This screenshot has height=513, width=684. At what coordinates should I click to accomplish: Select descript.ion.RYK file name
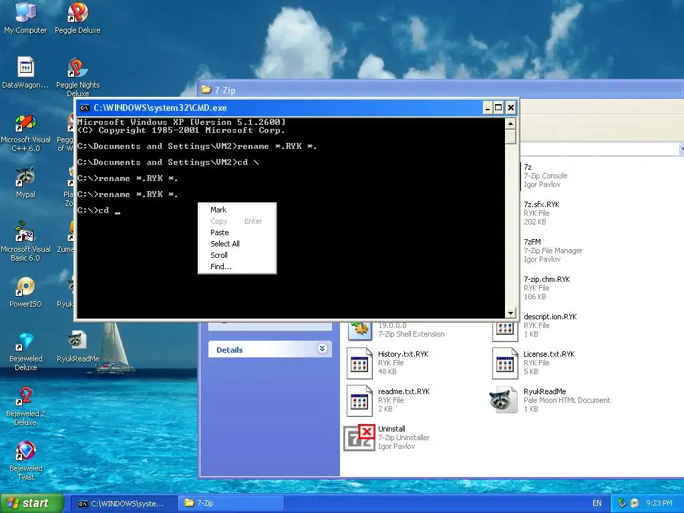click(550, 317)
